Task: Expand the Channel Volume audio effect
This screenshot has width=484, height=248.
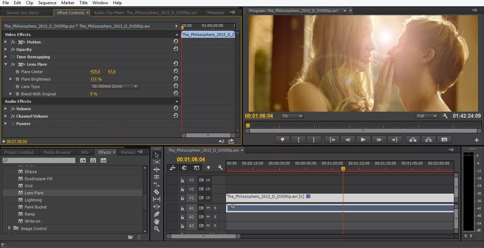Action: [x=6, y=116]
